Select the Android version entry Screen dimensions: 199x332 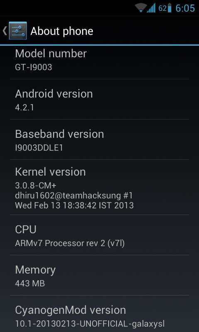pyautogui.click(x=99, y=99)
